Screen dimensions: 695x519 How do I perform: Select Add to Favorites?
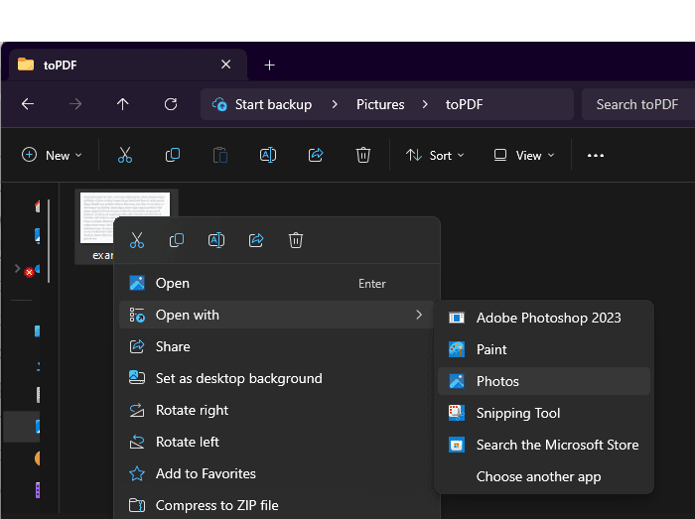click(277, 473)
